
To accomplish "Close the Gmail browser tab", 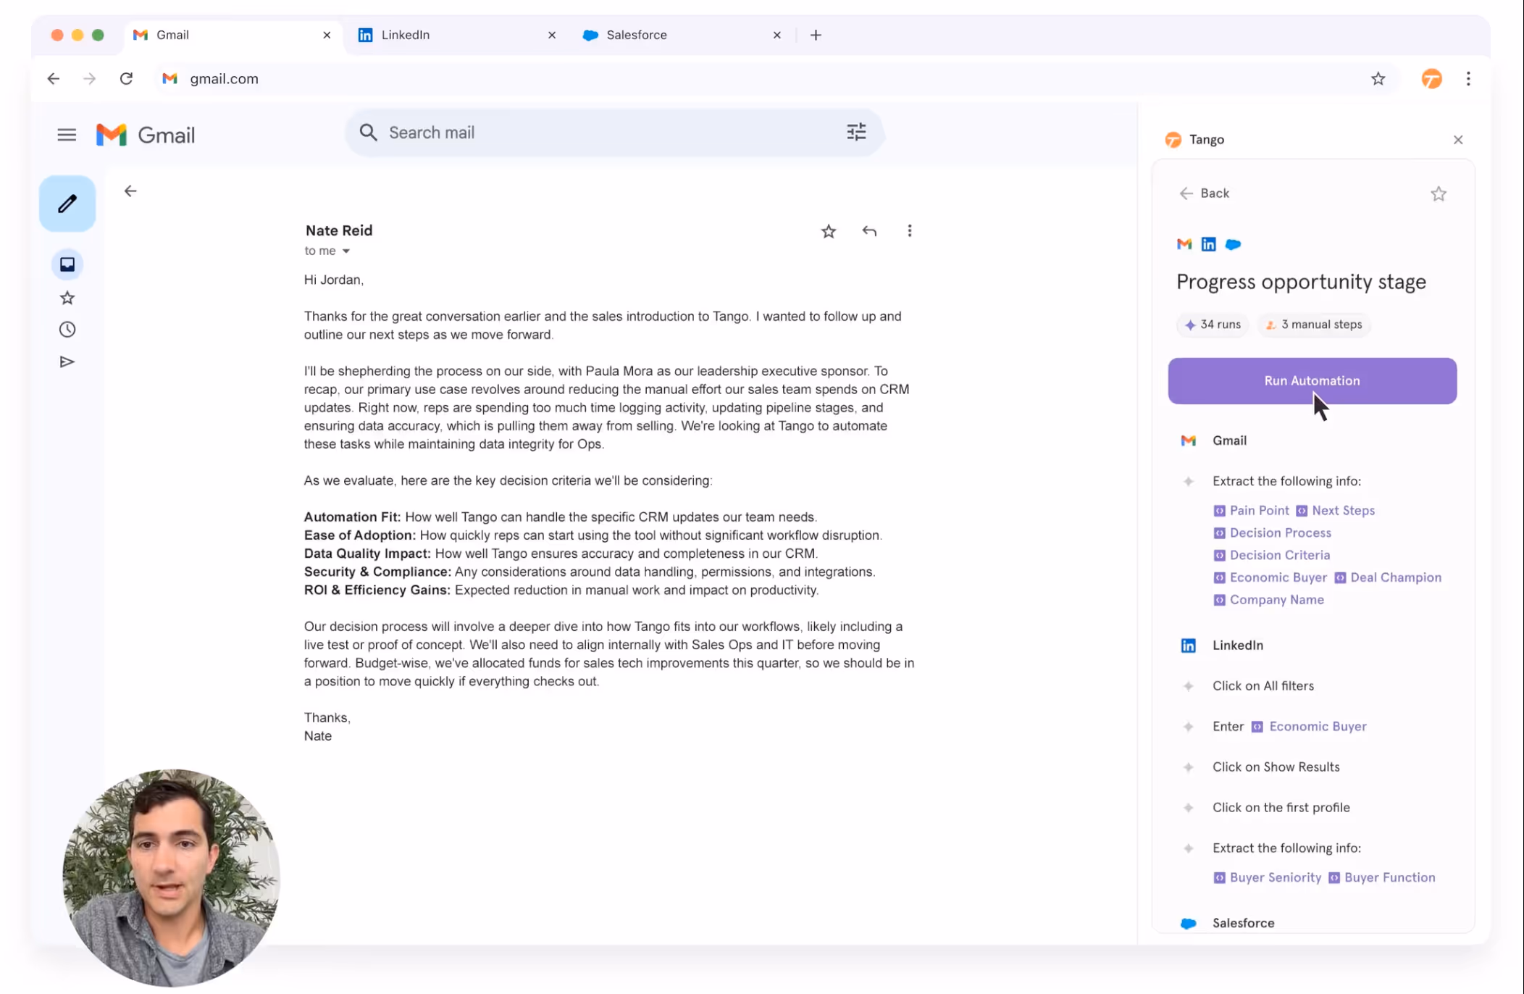I will click(327, 35).
